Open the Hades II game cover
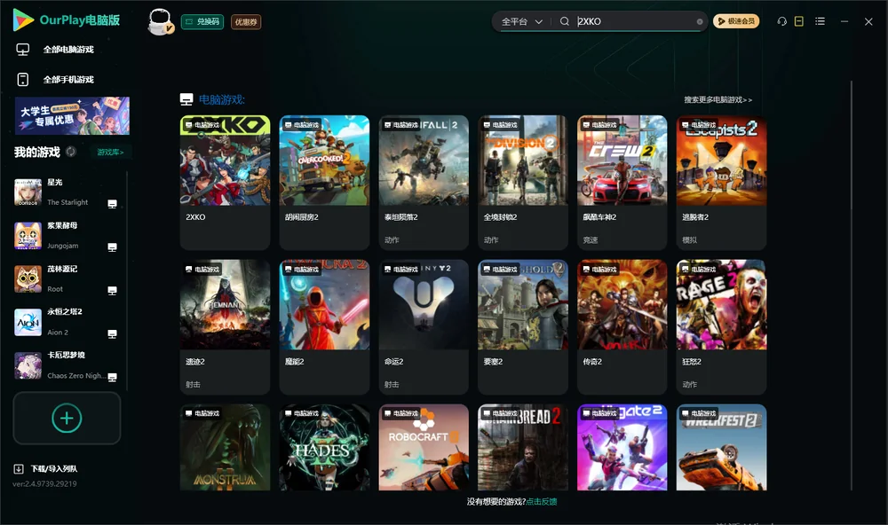 click(324, 447)
